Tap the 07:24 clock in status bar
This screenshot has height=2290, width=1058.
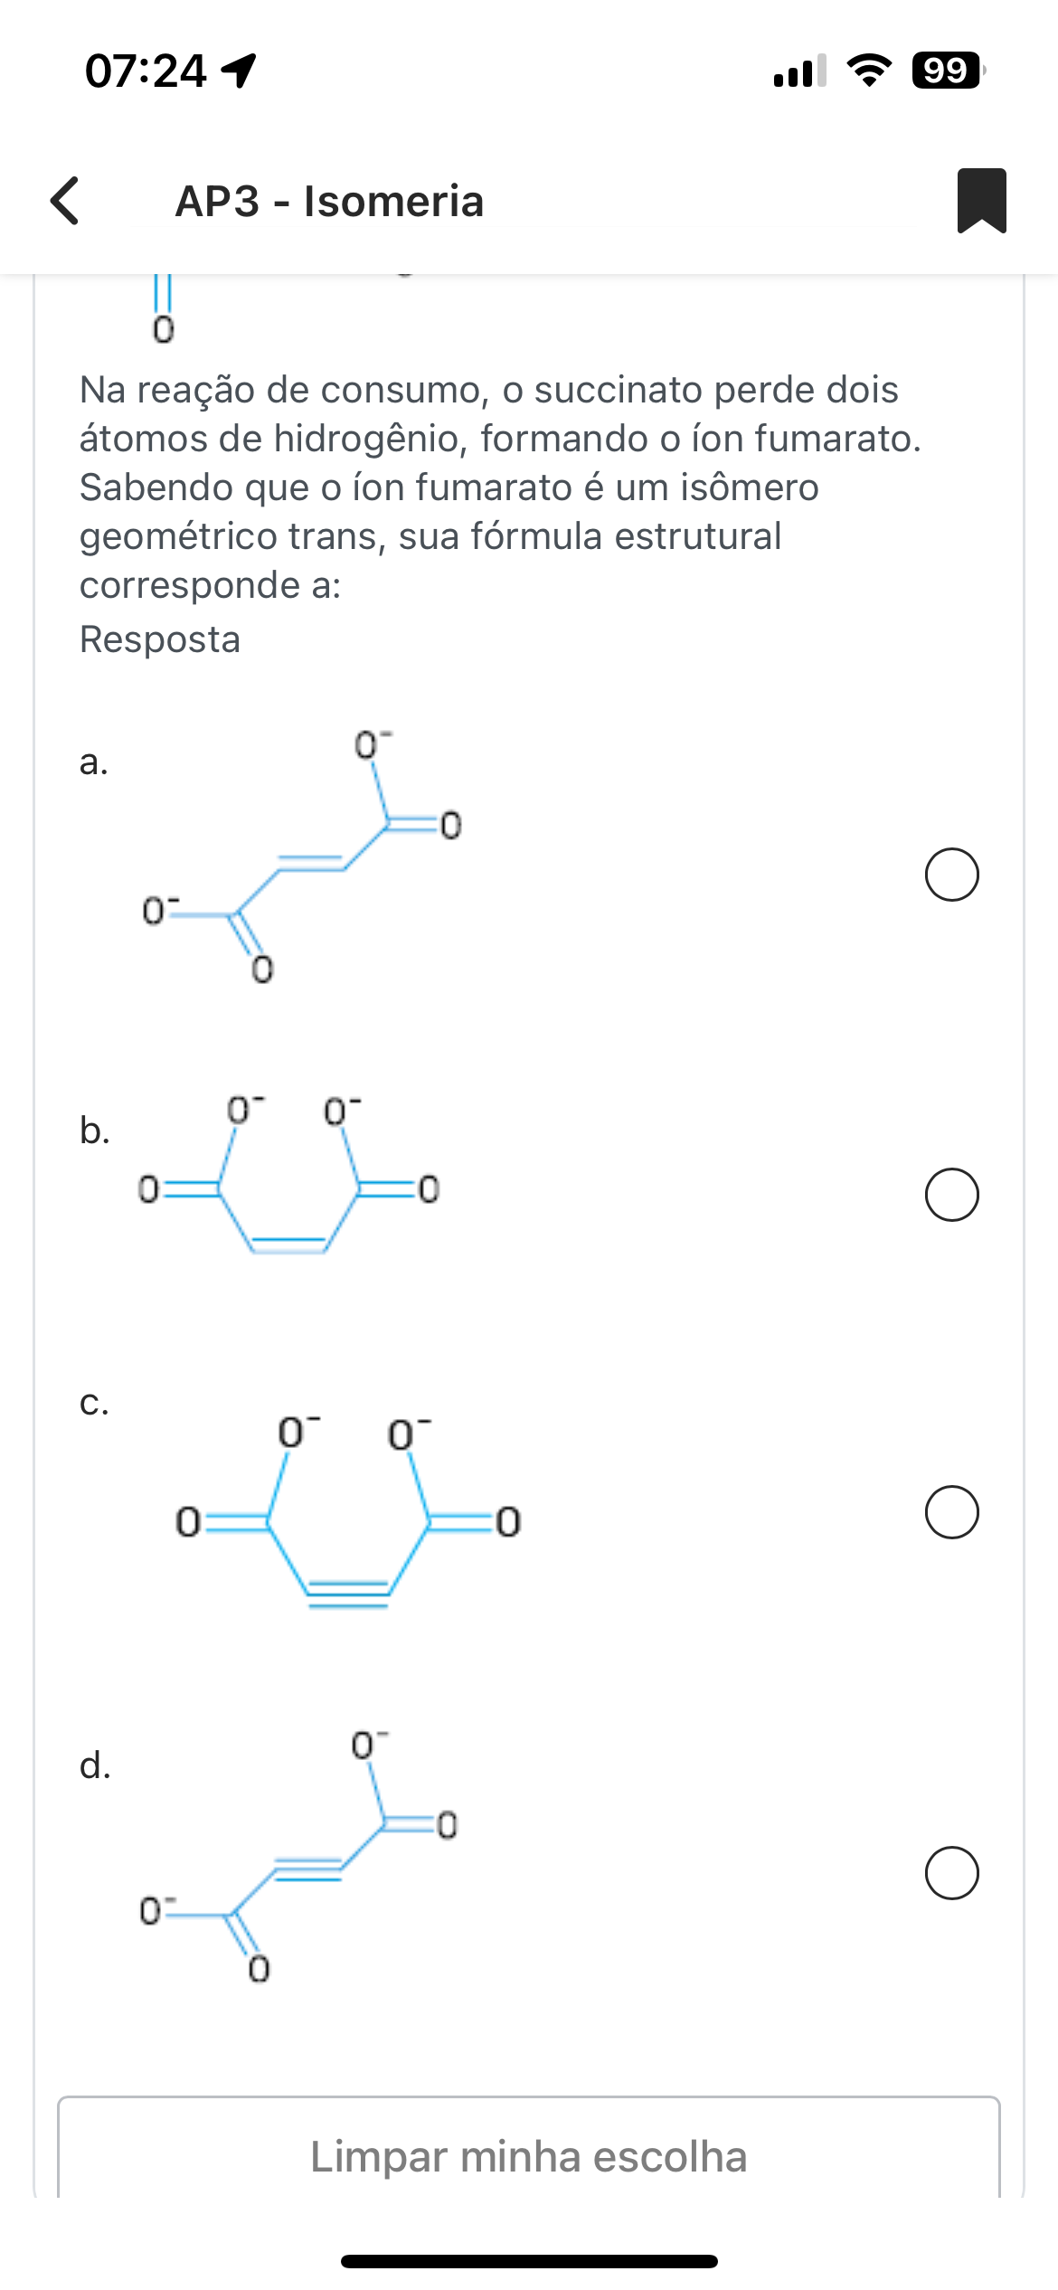pyautogui.click(x=146, y=71)
